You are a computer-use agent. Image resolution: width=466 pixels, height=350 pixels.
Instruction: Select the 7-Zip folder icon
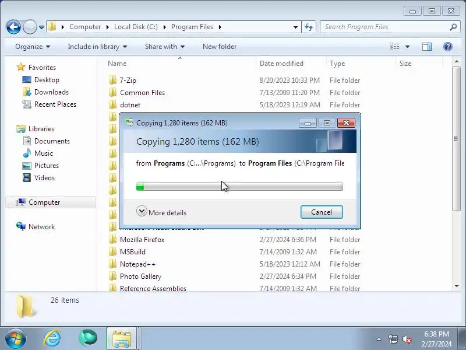point(112,80)
